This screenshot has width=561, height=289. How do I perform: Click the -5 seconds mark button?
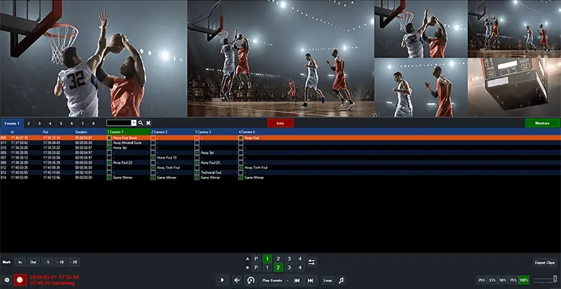(47, 262)
